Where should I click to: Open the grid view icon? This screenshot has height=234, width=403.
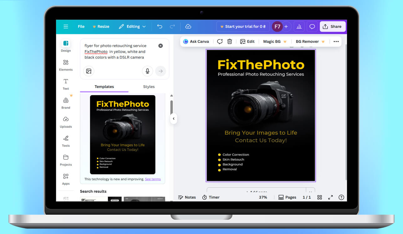click(x=319, y=197)
